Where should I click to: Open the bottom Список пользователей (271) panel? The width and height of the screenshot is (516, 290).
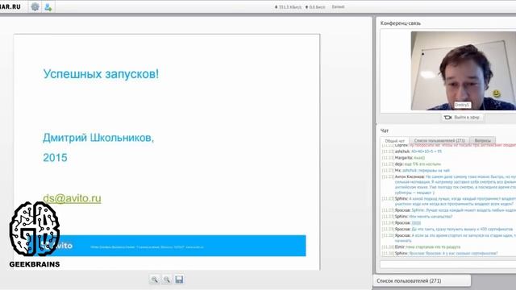(422, 281)
